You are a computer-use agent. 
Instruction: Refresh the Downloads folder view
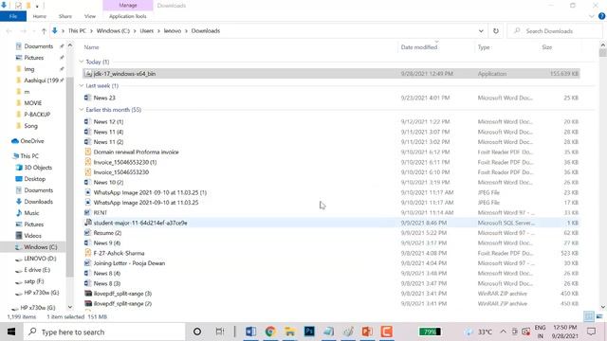496,31
